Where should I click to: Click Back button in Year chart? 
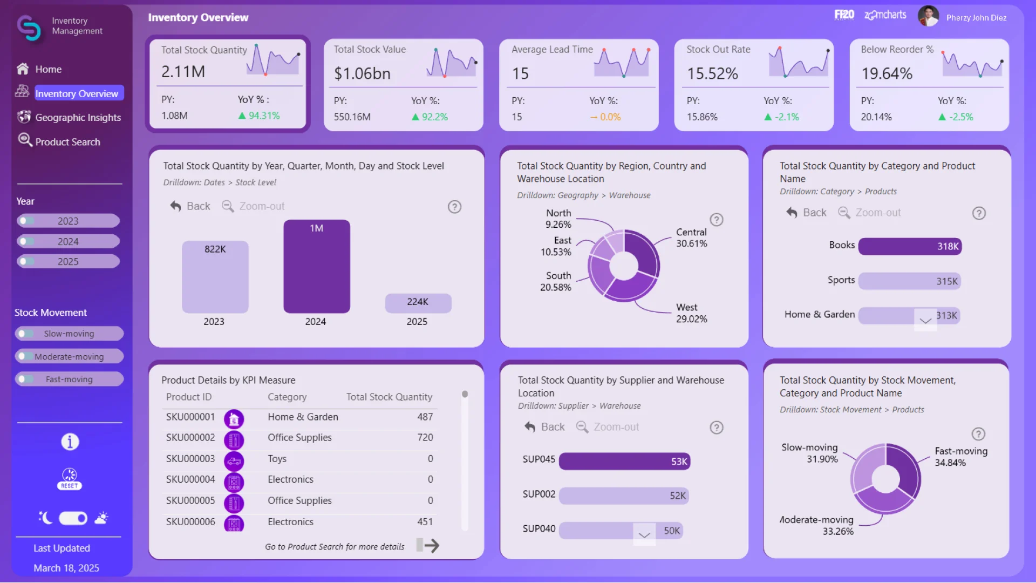[190, 206]
